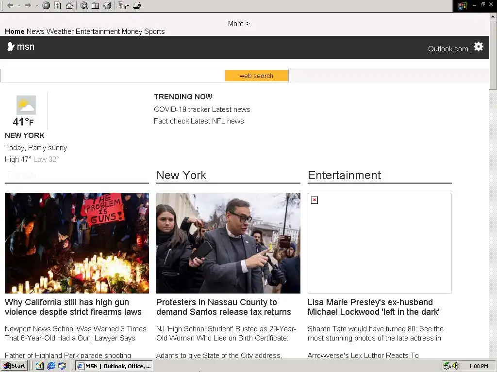Click the Windows flag throbber logo
The width and height of the screenshot is (497, 372).
pyautogui.click(x=462, y=6)
